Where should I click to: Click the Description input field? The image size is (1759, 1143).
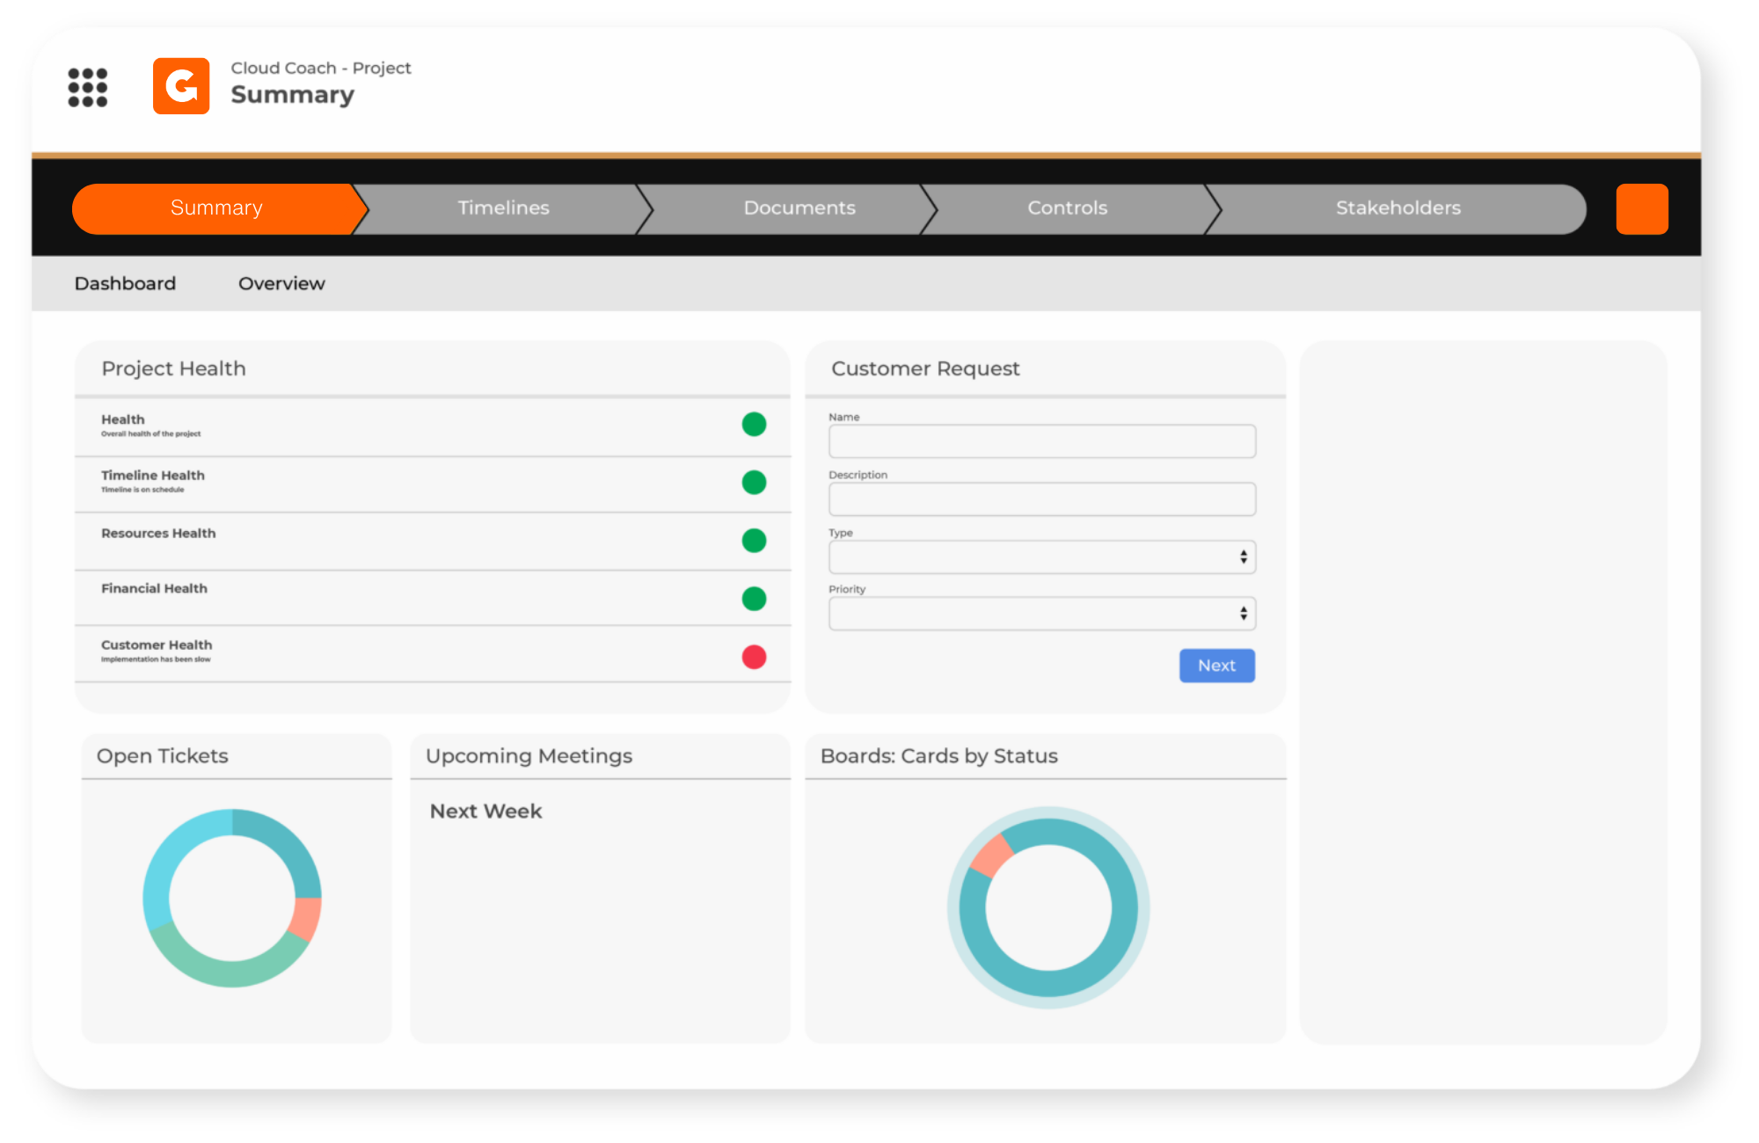pyautogui.click(x=1042, y=499)
